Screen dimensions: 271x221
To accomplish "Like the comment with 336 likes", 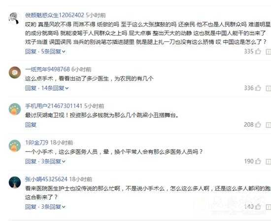I will coord(258,88).
